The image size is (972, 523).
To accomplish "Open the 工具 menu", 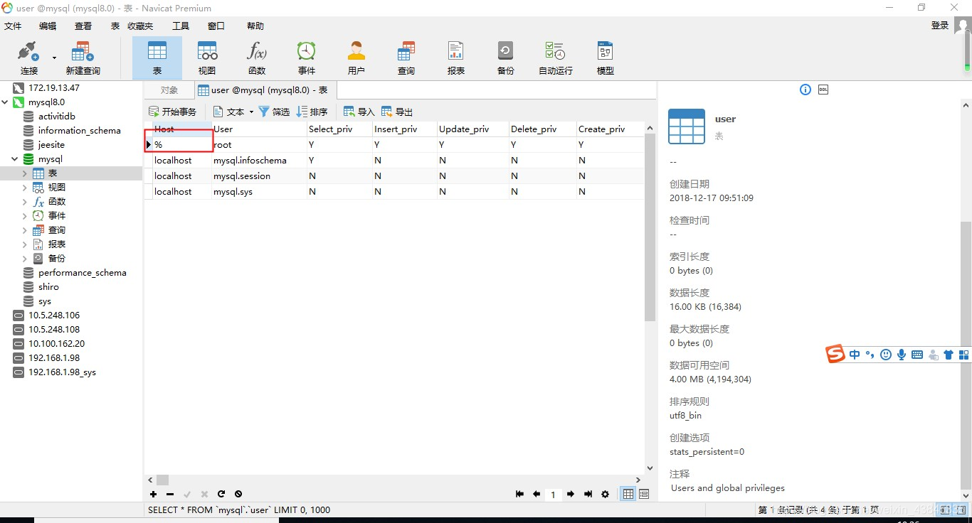I will pyautogui.click(x=181, y=26).
